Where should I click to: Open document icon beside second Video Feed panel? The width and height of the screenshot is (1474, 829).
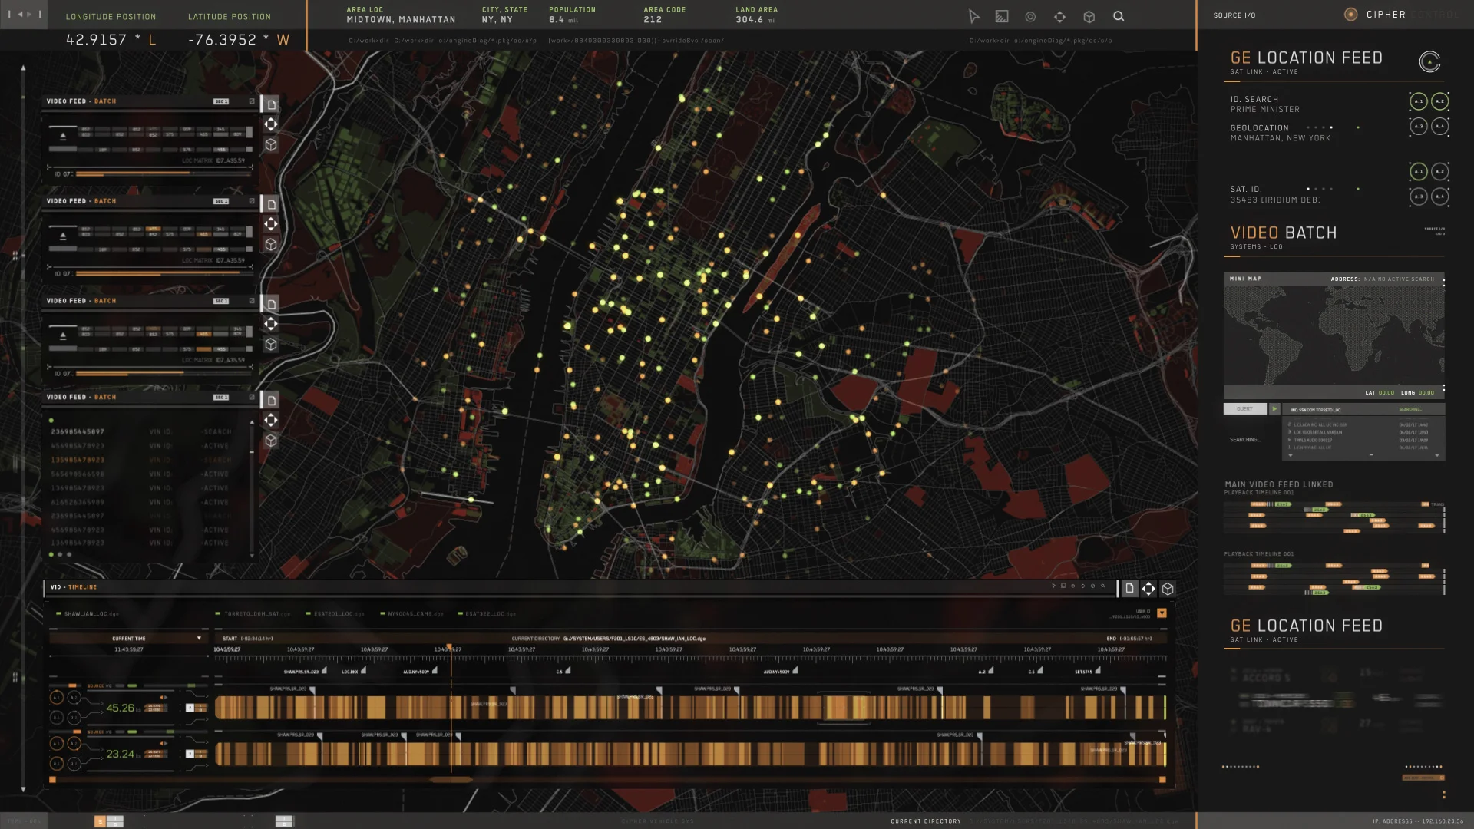point(271,204)
